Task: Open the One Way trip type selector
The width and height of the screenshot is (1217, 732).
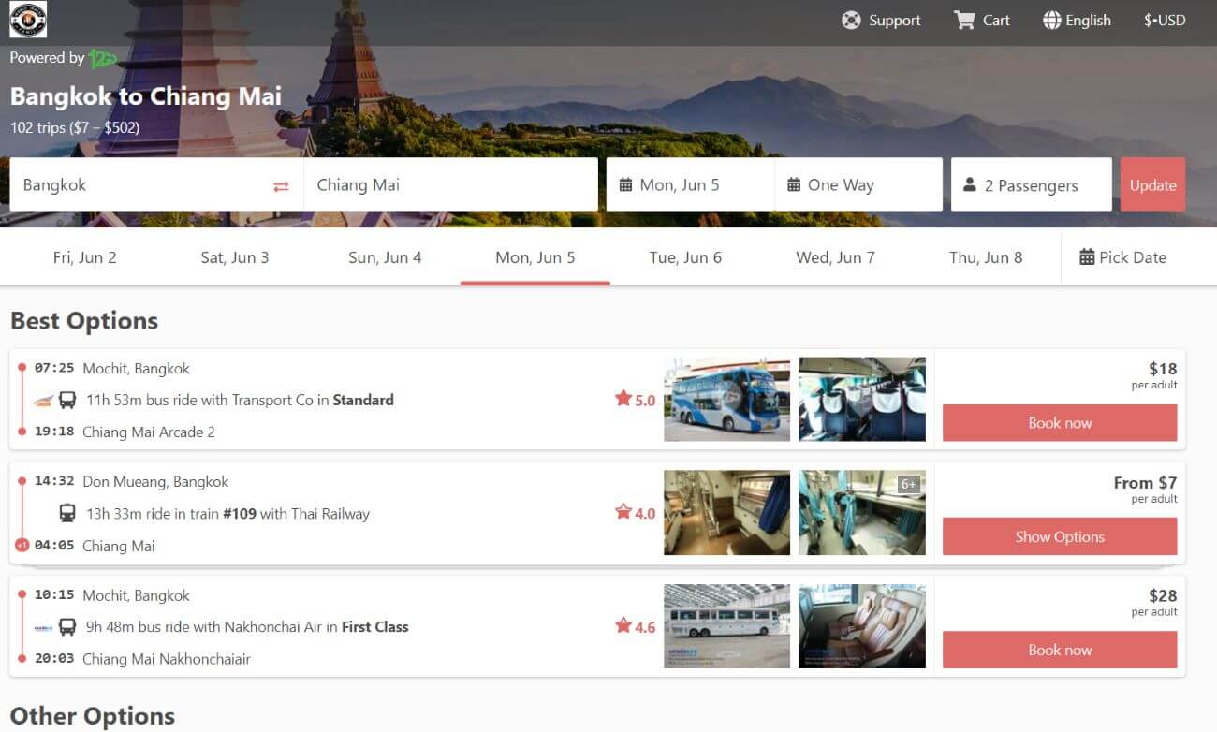Action: [x=858, y=185]
